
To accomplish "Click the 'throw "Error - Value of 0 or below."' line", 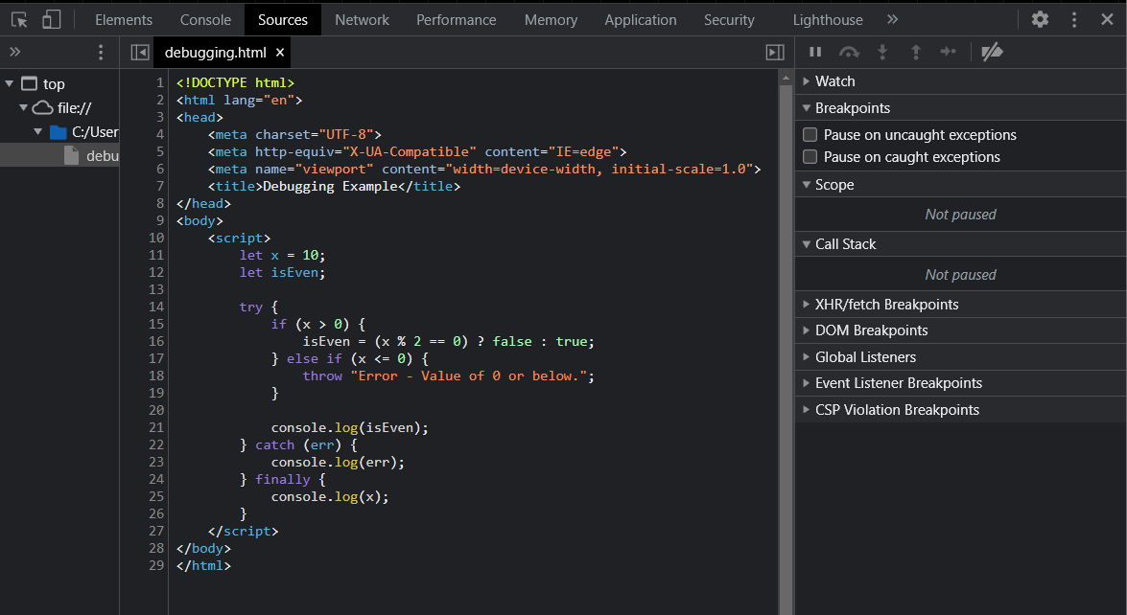I will 449,376.
